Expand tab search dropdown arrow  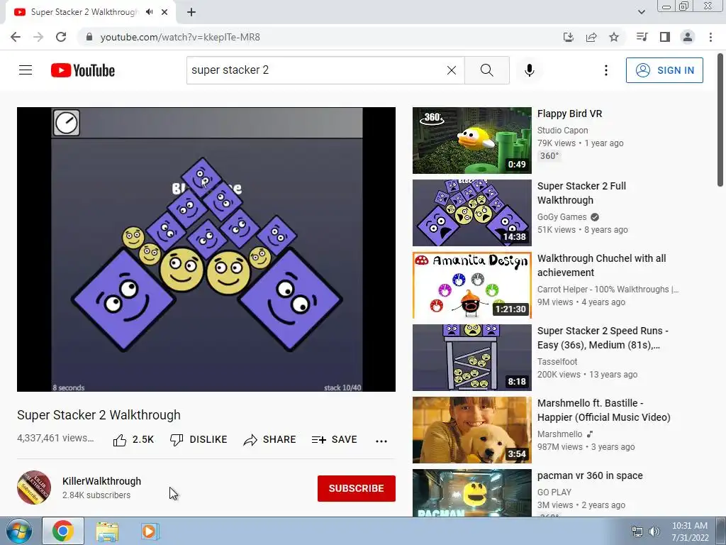[x=641, y=12]
